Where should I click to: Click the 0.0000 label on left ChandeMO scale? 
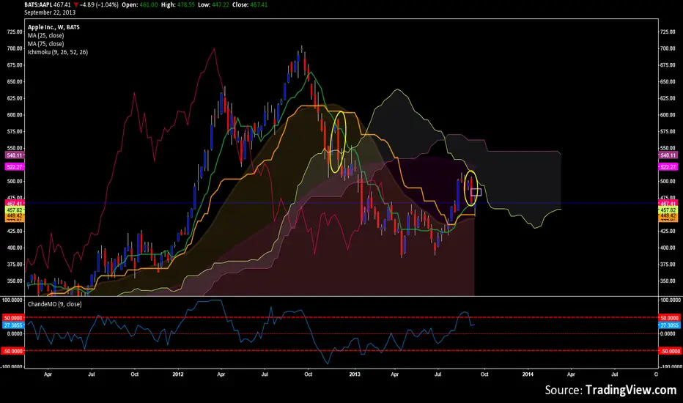pyautogui.click(x=15, y=333)
